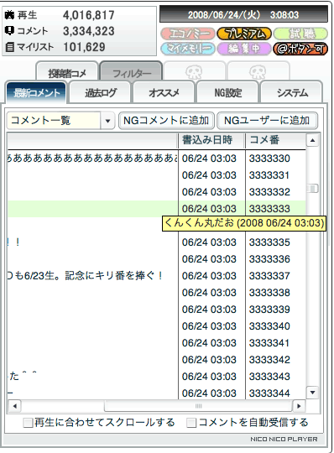Click the mylist count 101,629

tap(84, 47)
